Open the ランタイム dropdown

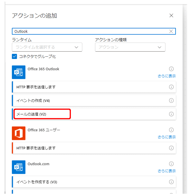coord(47,47)
